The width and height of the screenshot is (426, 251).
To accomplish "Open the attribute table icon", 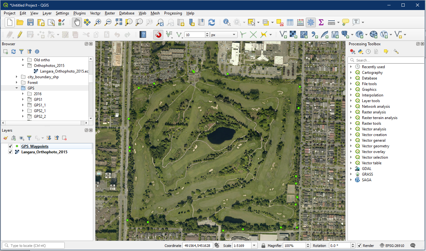I will [x=290, y=22].
